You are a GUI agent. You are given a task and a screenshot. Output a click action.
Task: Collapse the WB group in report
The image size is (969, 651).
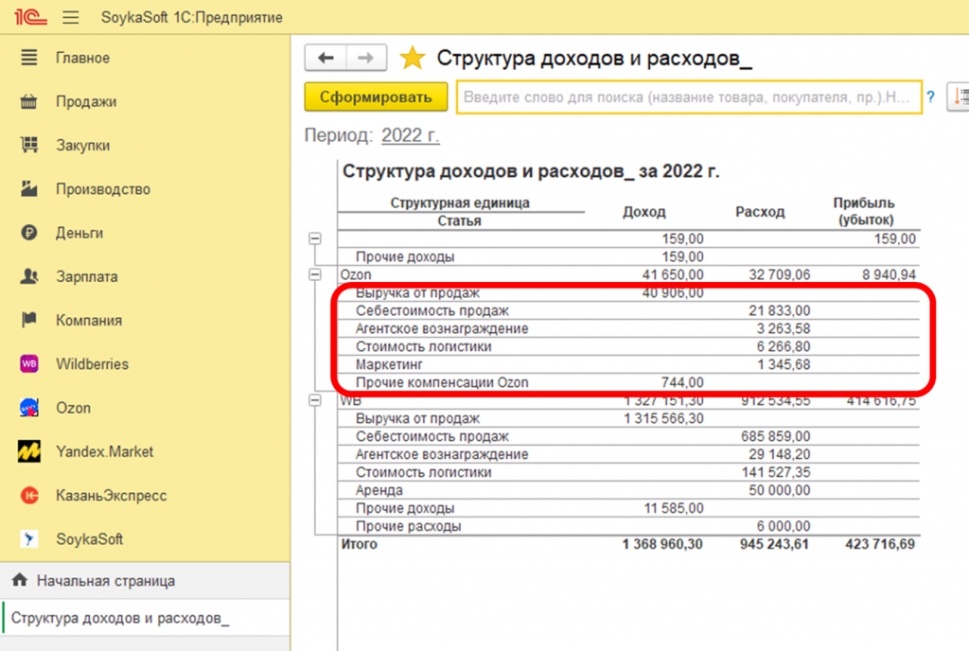point(315,401)
